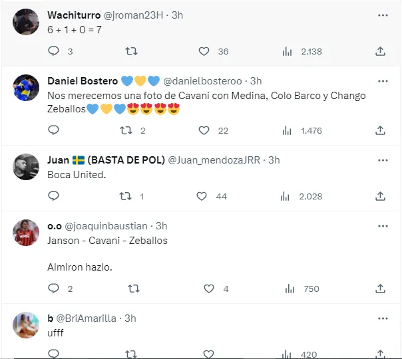This screenshot has height=359, width=402.
Task: Reply to Janson - Cavani - Zeballos tweet
Action: point(54,289)
